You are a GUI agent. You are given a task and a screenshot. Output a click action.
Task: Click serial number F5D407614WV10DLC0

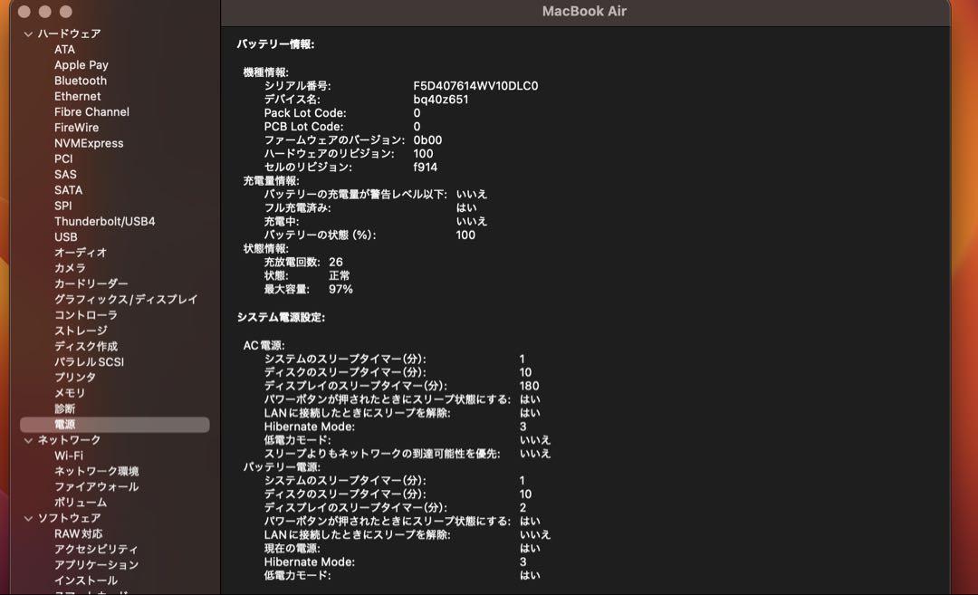(475, 86)
